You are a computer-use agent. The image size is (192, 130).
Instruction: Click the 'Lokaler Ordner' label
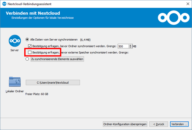click(14, 91)
